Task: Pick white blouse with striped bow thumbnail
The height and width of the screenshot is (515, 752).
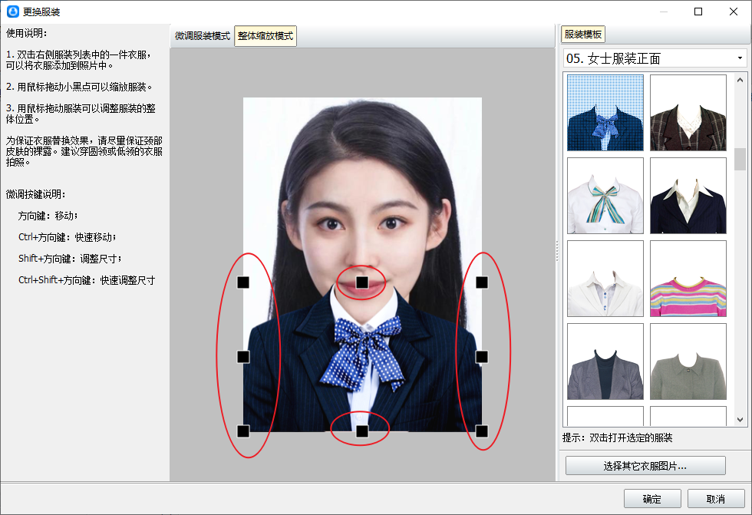Action: tap(605, 196)
